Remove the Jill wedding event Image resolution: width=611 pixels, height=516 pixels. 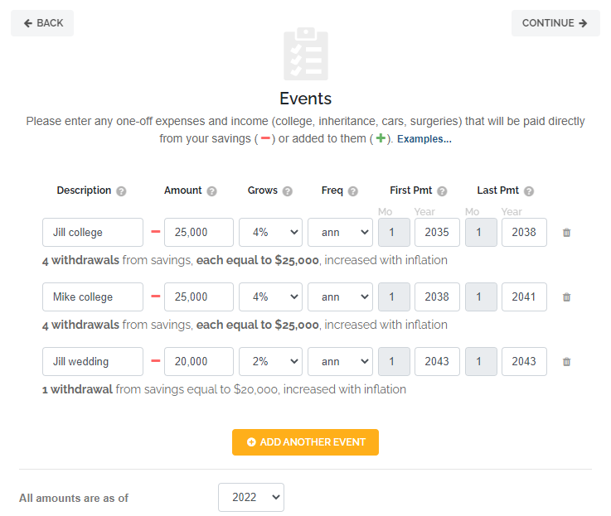pyautogui.click(x=566, y=361)
